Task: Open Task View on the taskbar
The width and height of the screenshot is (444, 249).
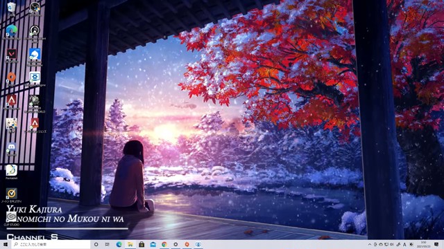Action: pos(108,244)
